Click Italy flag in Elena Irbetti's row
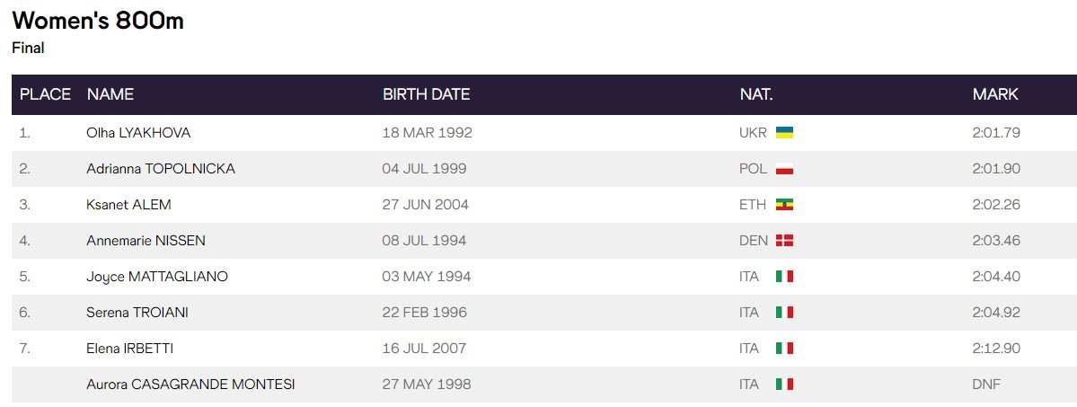This screenshot has width=1077, height=407. [784, 349]
